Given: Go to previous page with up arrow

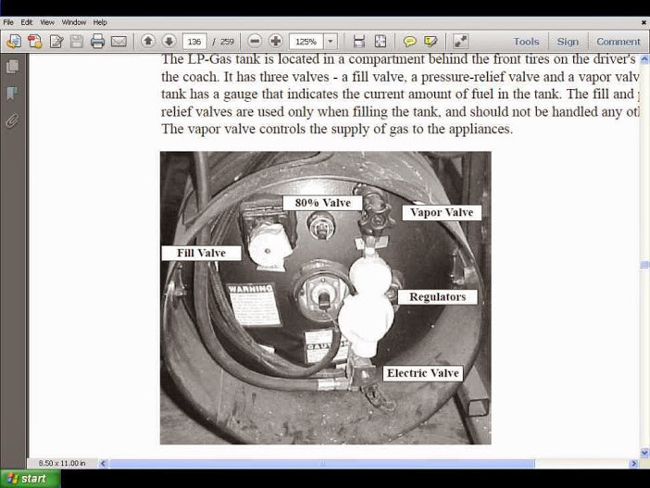Looking at the screenshot, I should click(148, 41).
